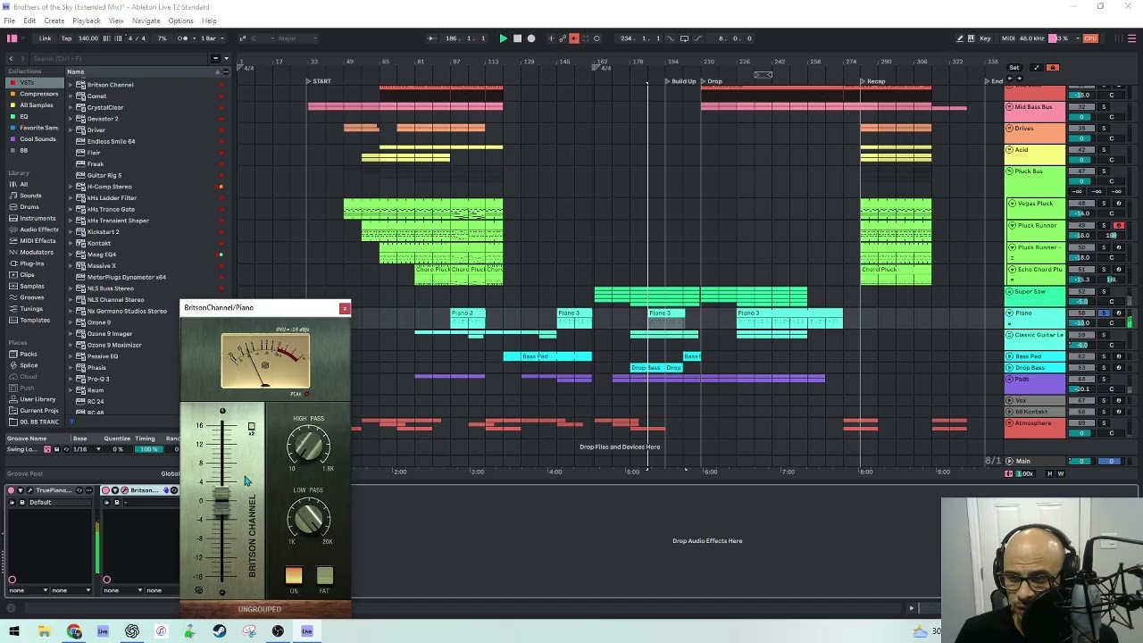The width and height of the screenshot is (1143, 643).
Task: Toggle the metronome on the transport bar
Action: 183,38
